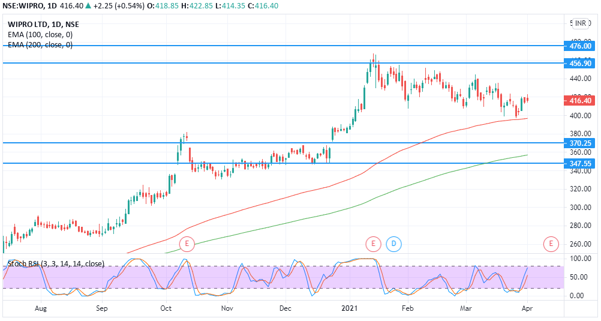Select the EMA (100, close, 0) legend

tap(40, 35)
